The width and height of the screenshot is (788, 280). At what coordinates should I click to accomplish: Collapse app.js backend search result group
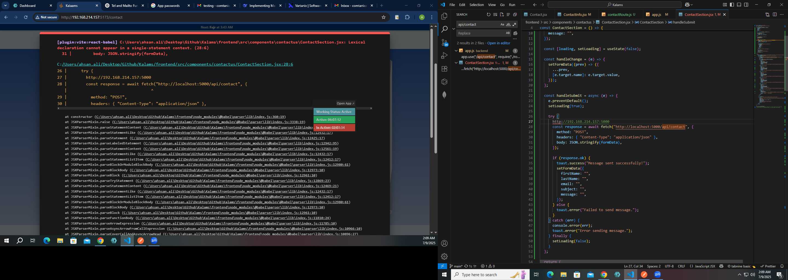pos(456,51)
